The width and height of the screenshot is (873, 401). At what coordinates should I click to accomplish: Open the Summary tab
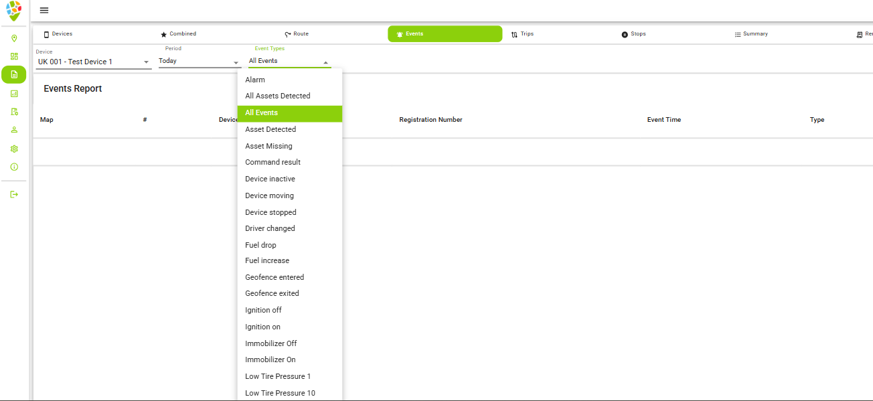coord(750,34)
